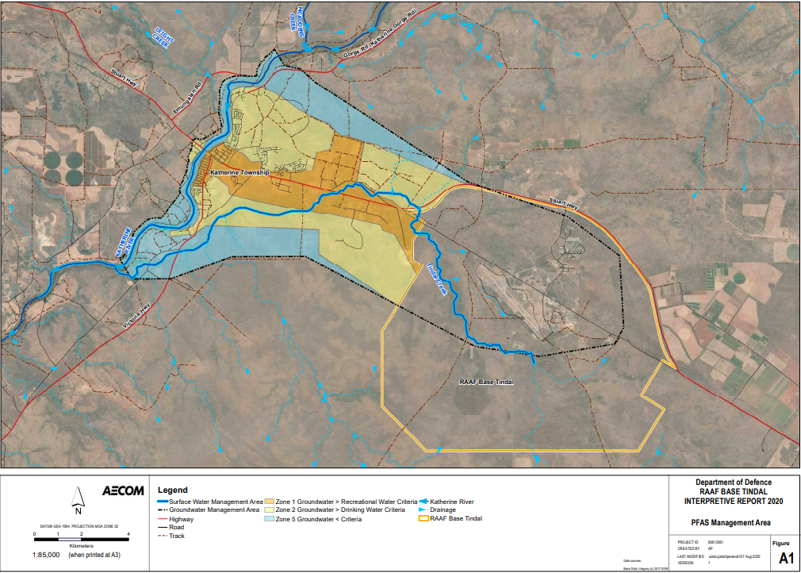801x573 pixels.
Task: Click the 'Emungalan Rd' map label
Action: point(188,98)
